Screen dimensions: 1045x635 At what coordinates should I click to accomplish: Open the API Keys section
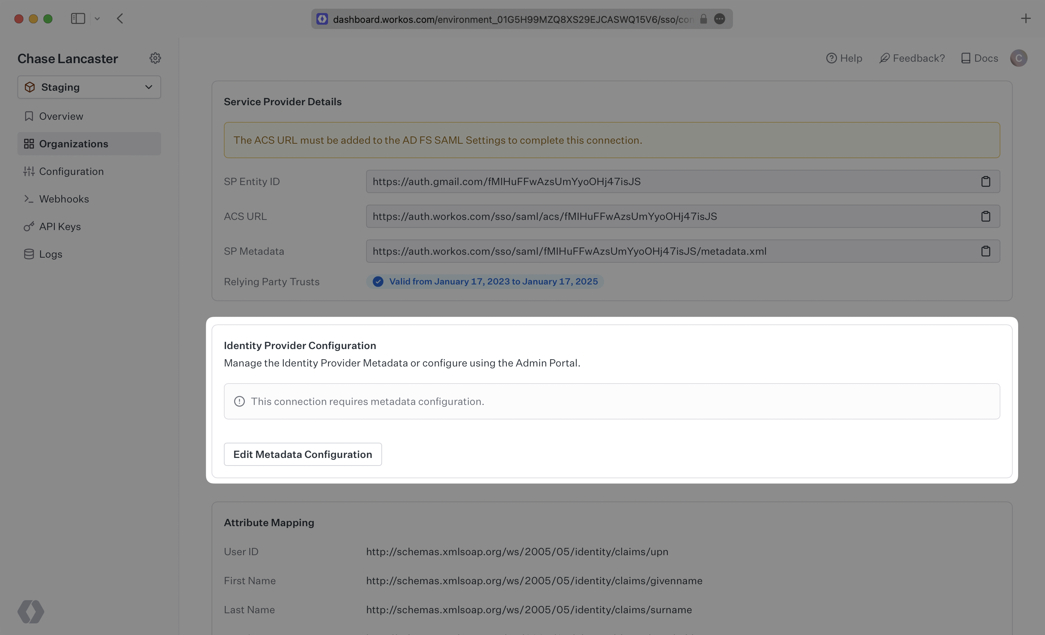point(60,226)
